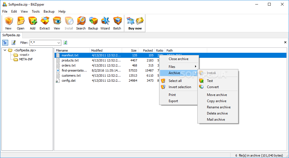Choose Export in context menu
This screenshot has height=158, width=289.
(x=179, y=101)
